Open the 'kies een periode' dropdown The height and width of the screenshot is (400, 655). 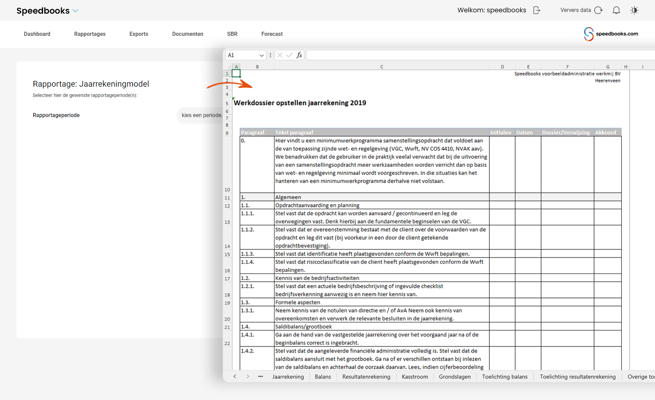click(200, 115)
